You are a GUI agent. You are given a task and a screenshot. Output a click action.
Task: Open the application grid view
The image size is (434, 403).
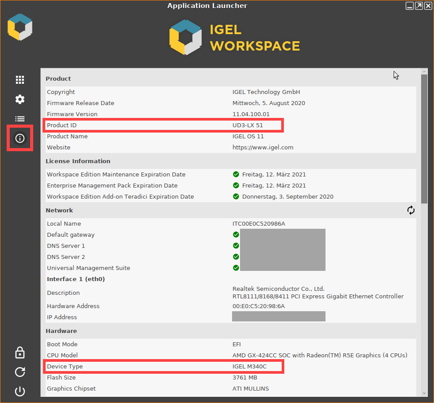point(19,80)
